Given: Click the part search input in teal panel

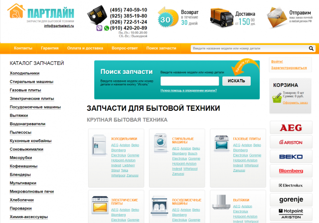Looking at the screenshot, I should click(x=189, y=81).
